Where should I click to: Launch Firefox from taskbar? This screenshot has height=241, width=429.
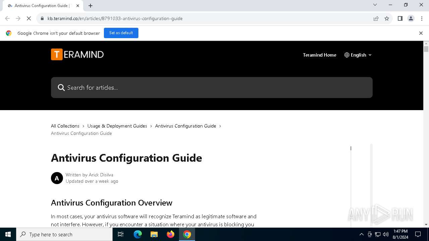point(171,234)
